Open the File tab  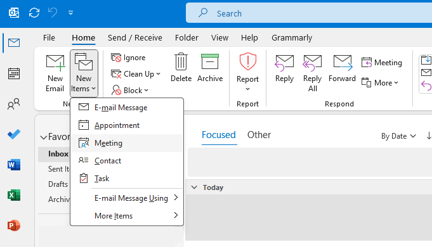coord(49,37)
